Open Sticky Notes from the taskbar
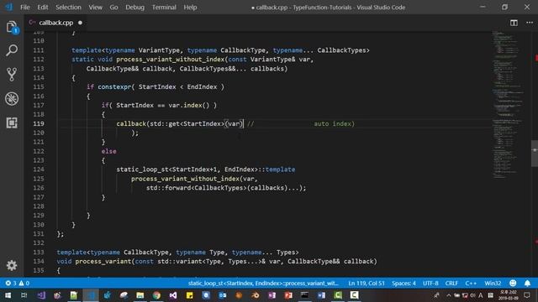Viewport: 538px width, 302px height. (189, 295)
